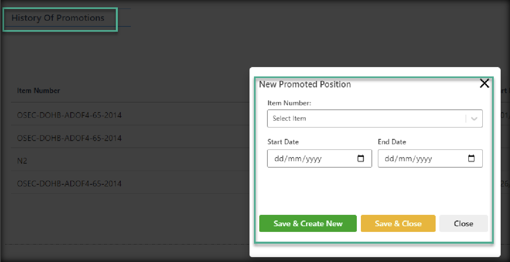Click the New Promoted Position dialog title
The width and height of the screenshot is (510, 262).
(x=305, y=85)
